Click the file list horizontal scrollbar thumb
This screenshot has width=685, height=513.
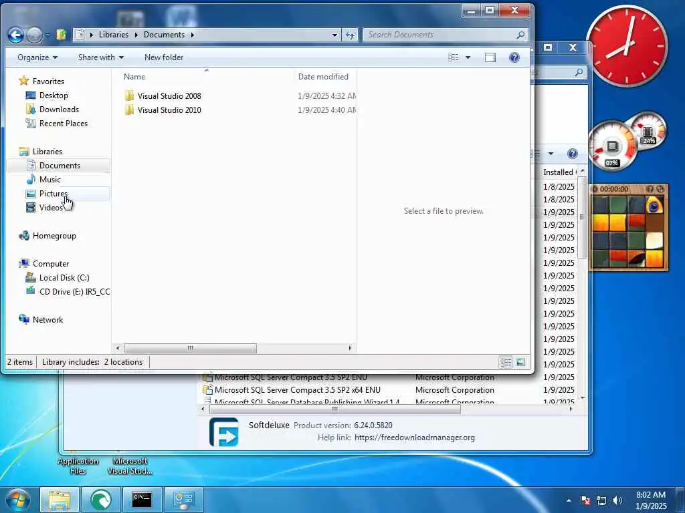[191, 348]
